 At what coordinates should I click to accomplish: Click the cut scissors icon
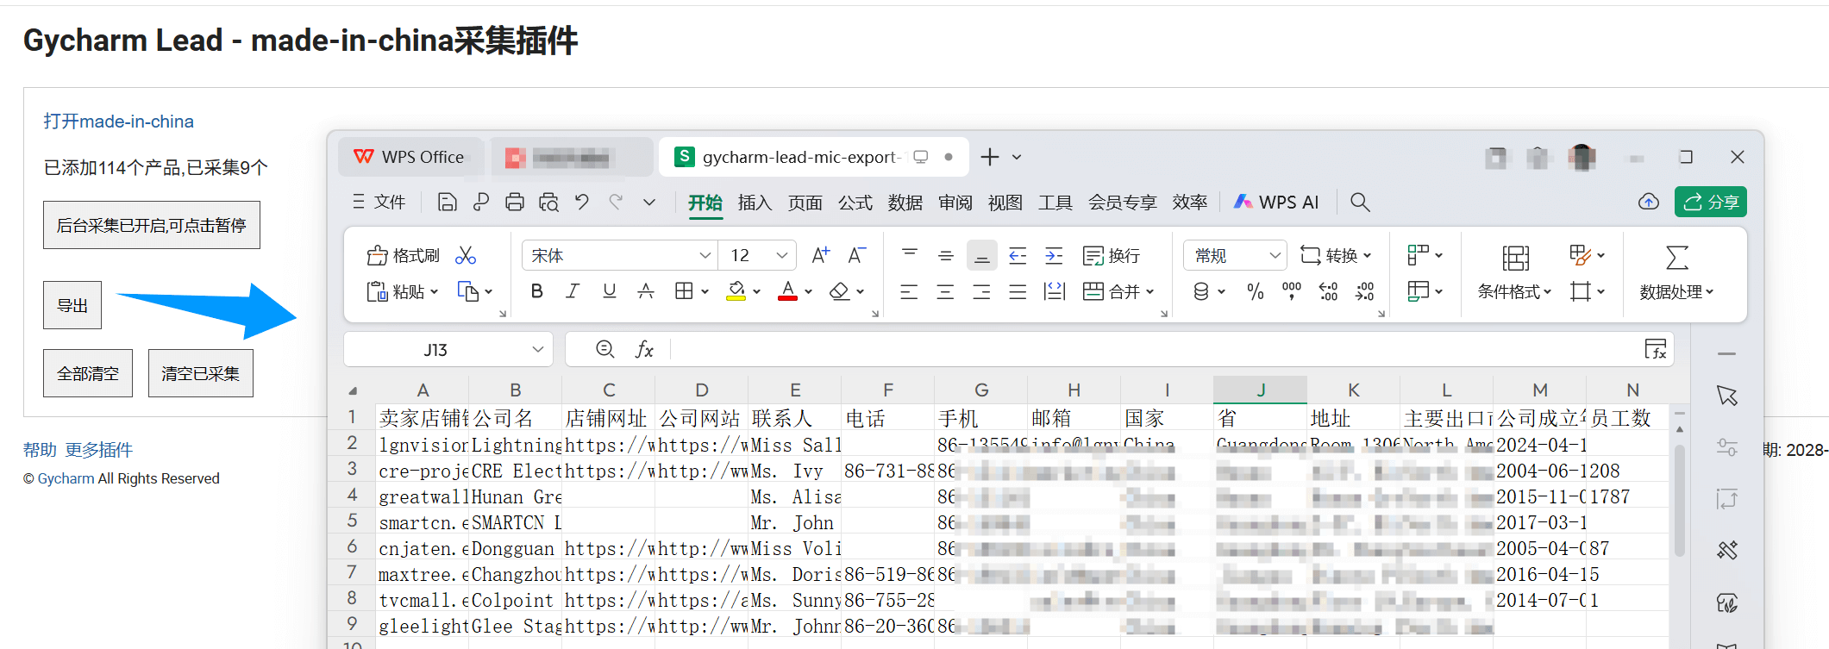click(x=466, y=255)
